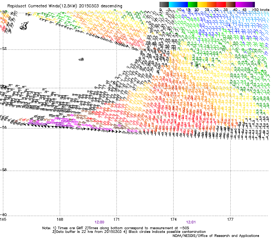271x238 pixels.
Task: Click the title text 'Rapidscat Corrected Winds'
Action: (33, 6)
